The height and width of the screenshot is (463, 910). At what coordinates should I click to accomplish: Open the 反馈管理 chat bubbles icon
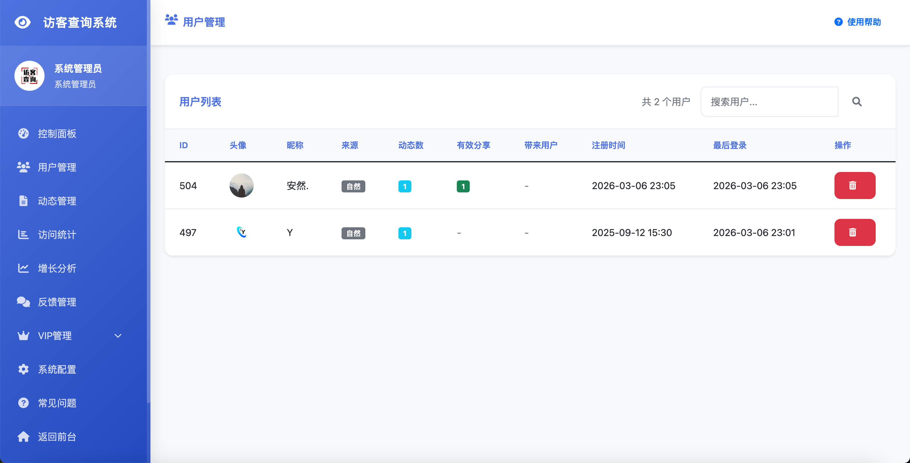(23, 302)
